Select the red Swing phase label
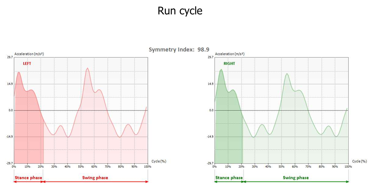372x192 pixels. point(95,178)
